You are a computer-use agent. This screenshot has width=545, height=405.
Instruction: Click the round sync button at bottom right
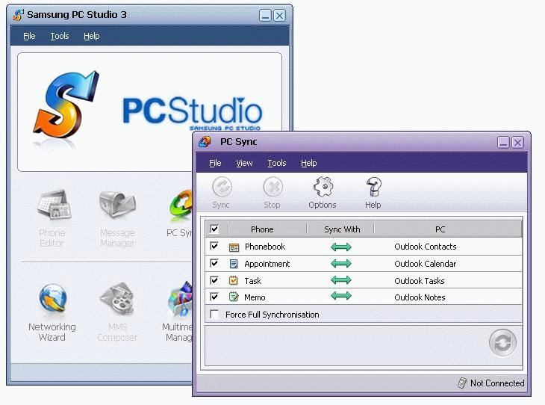[502, 343]
